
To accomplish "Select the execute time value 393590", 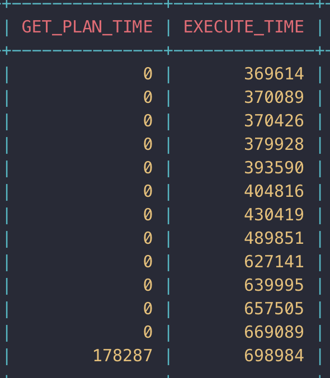I will tap(274, 168).
